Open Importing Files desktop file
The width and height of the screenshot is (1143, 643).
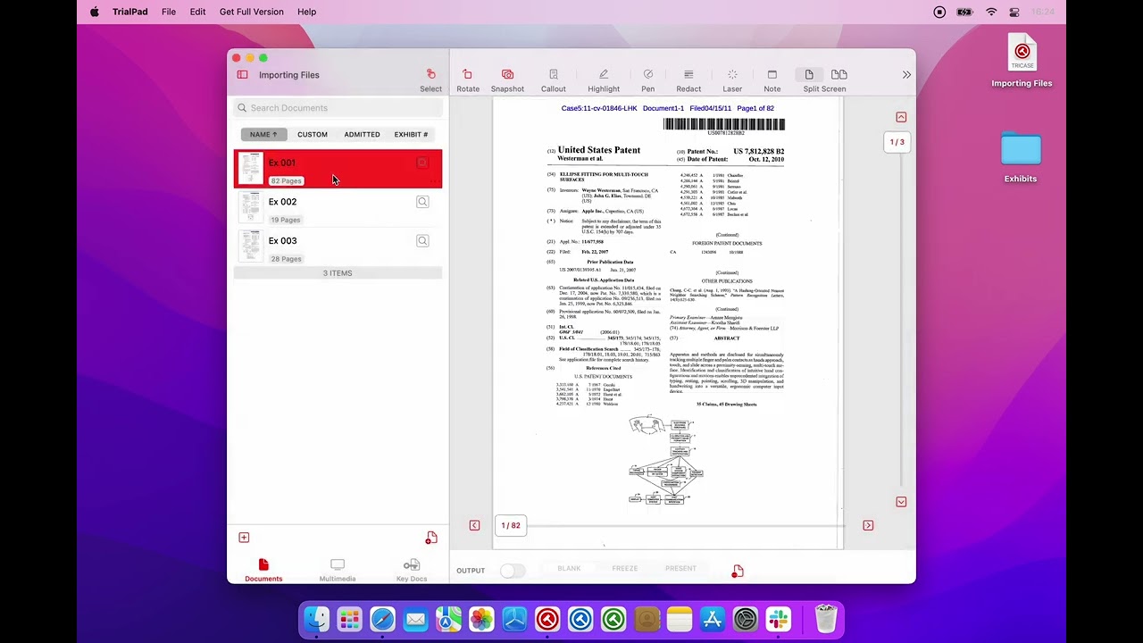(x=1022, y=61)
